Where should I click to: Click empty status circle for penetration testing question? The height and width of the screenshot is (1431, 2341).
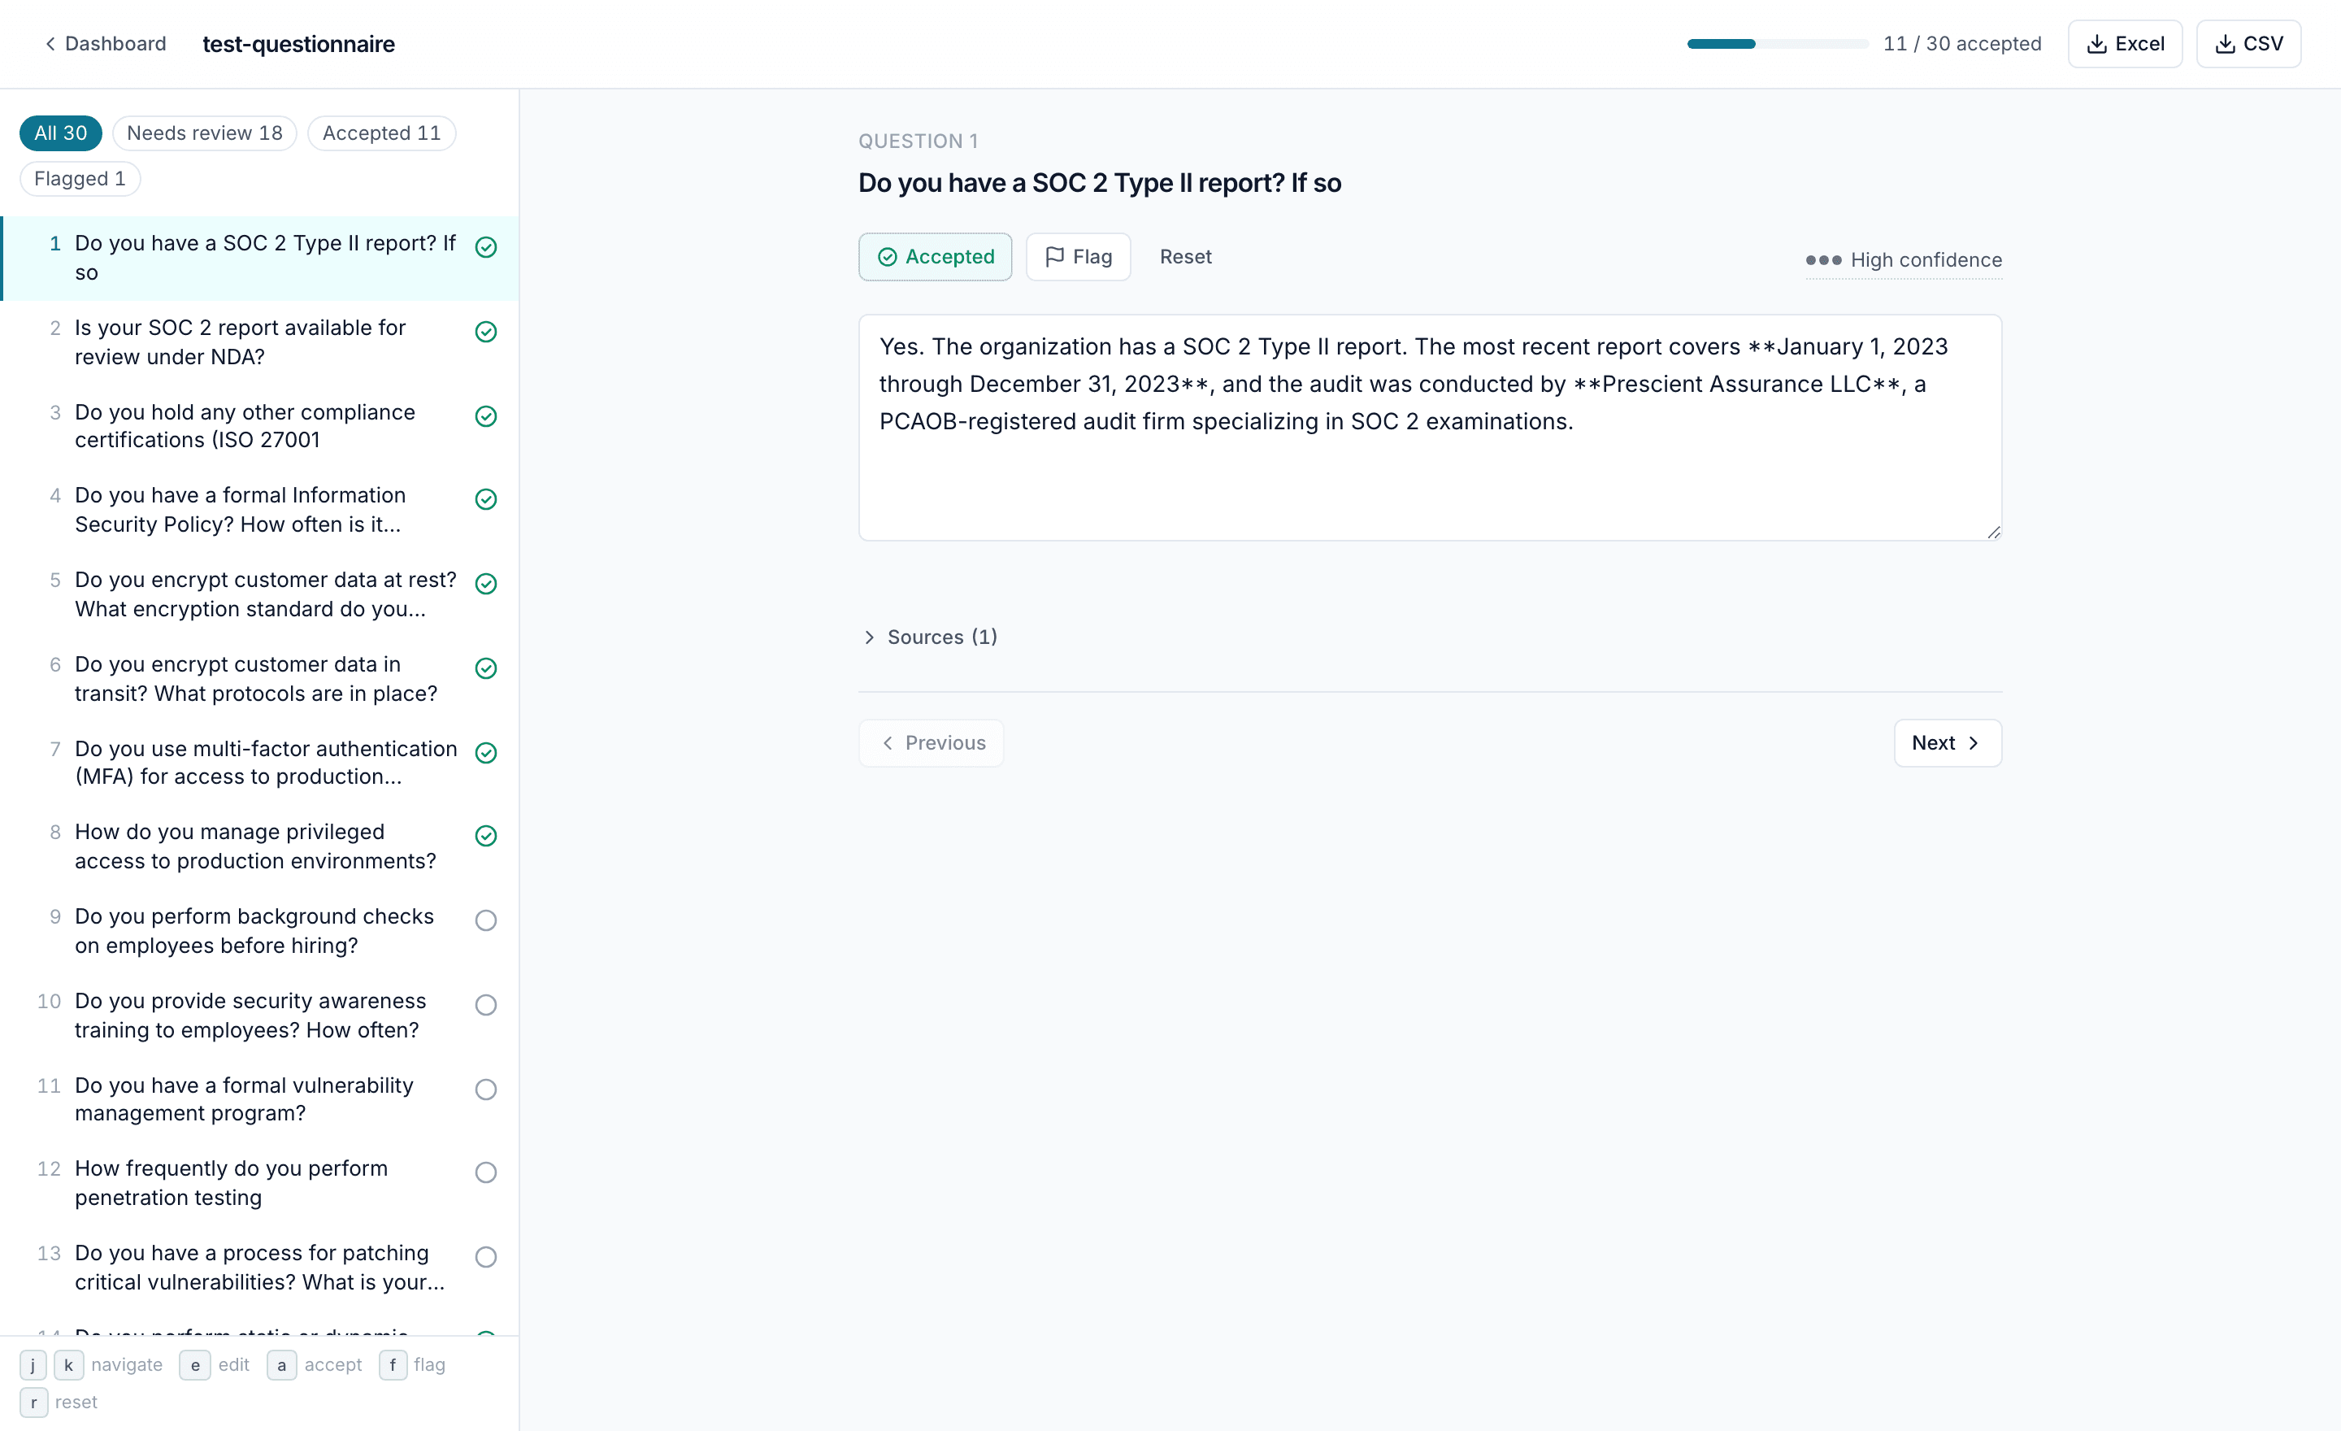[x=485, y=1172]
